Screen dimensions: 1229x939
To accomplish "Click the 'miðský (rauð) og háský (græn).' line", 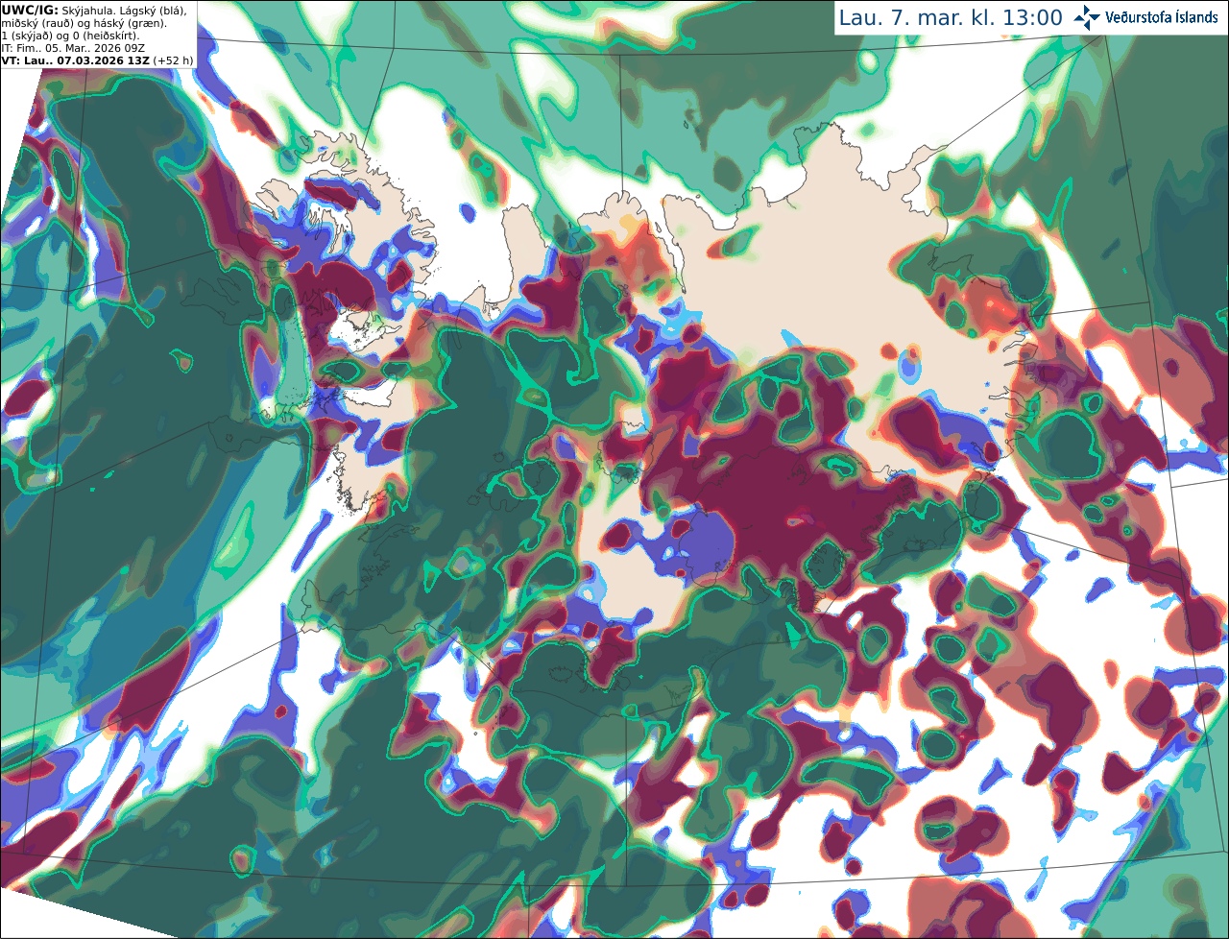I will point(84,23).
